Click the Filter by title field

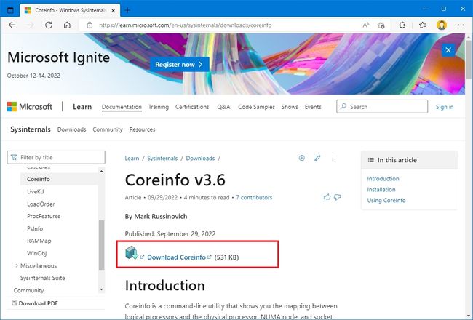56,157
